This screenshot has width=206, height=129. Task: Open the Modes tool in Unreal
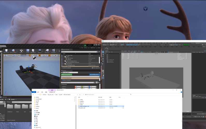(x=21, y=51)
